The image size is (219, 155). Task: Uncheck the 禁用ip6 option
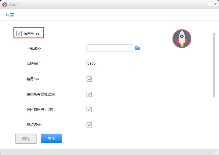89,79
